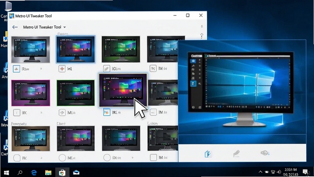Select the silver-framed theme thumbnail
Viewport: 314px width, 177px height.
(31, 50)
